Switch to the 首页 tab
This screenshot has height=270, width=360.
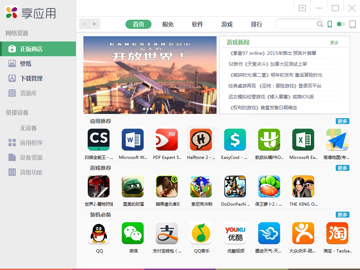tap(139, 24)
